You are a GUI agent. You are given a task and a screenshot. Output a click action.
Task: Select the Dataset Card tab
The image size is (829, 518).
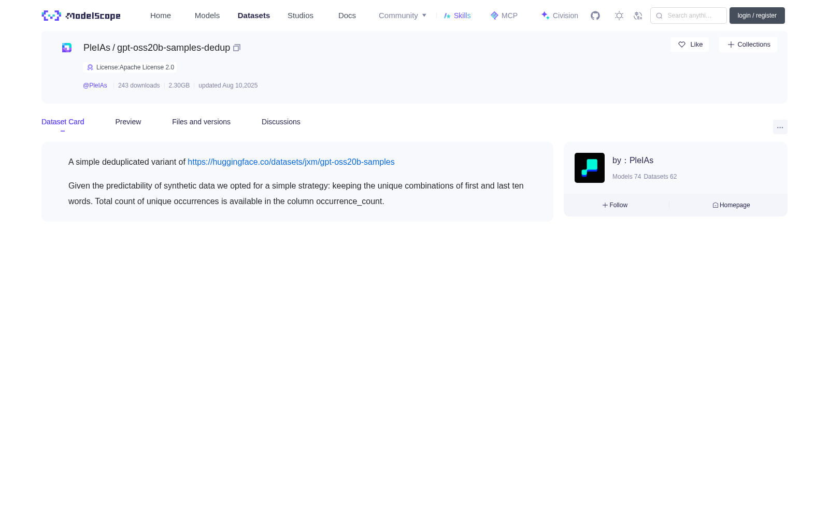point(63,122)
